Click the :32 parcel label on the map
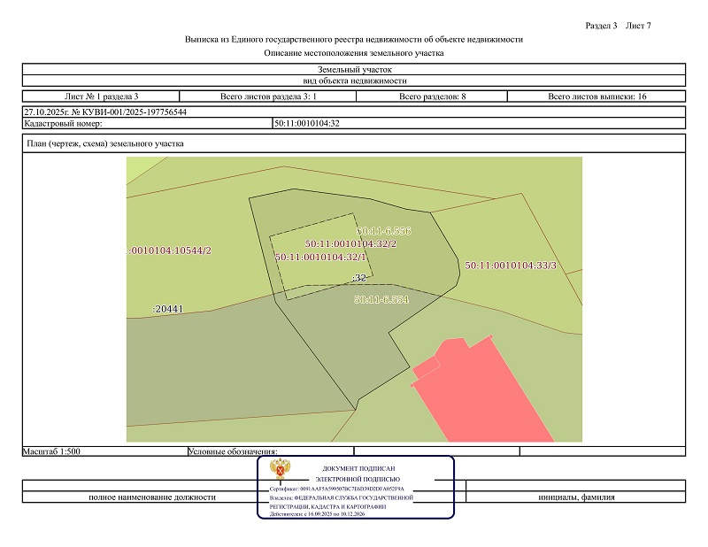Viewport: 708px width, 547px height. click(358, 278)
